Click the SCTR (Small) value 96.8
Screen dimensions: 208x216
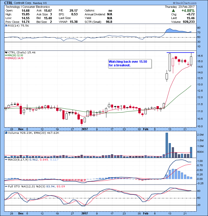tap(109, 22)
